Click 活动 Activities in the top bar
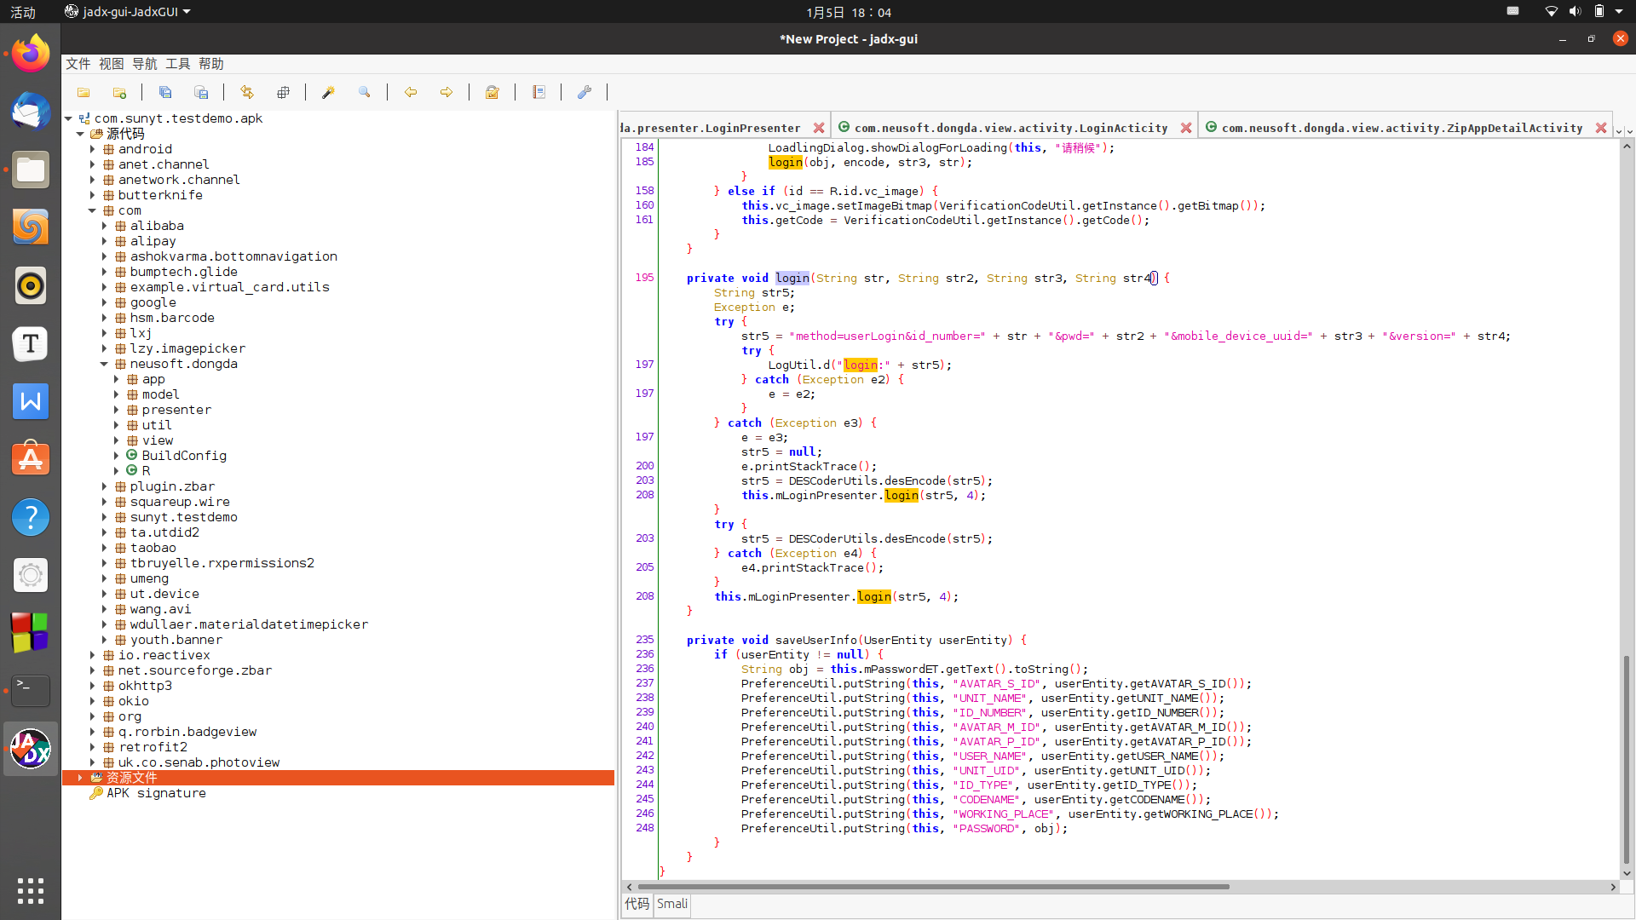 (23, 12)
